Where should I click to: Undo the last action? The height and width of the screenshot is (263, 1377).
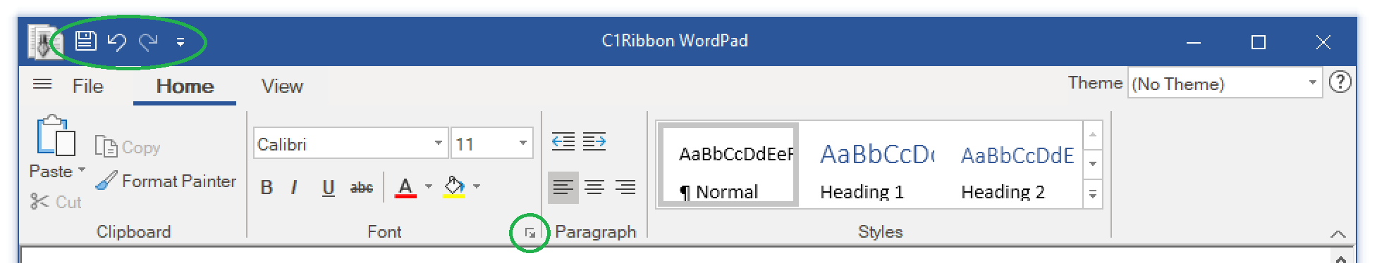(x=116, y=41)
